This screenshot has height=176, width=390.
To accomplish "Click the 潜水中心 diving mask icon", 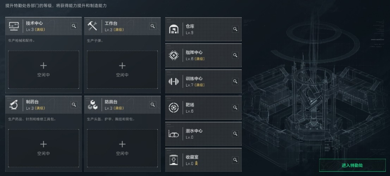I will tap(174, 134).
